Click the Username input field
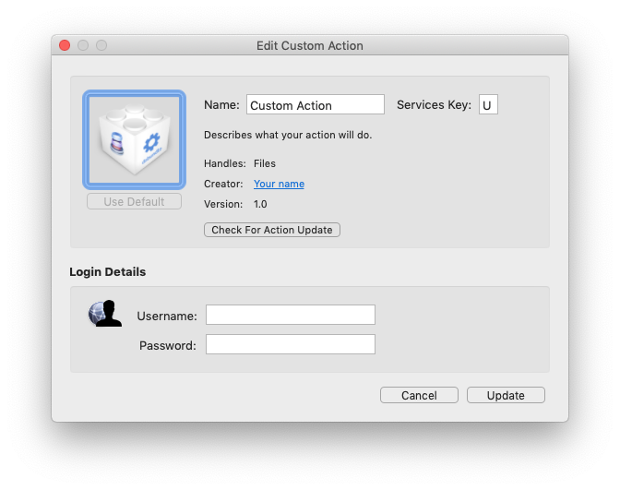 tap(291, 315)
